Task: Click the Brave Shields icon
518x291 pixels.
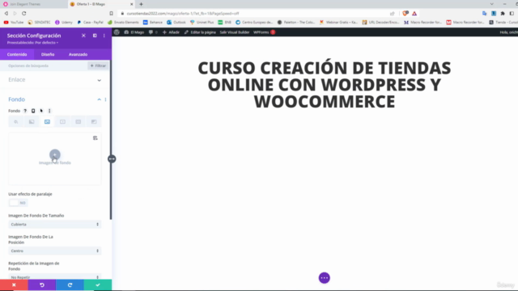Action: pos(405,14)
